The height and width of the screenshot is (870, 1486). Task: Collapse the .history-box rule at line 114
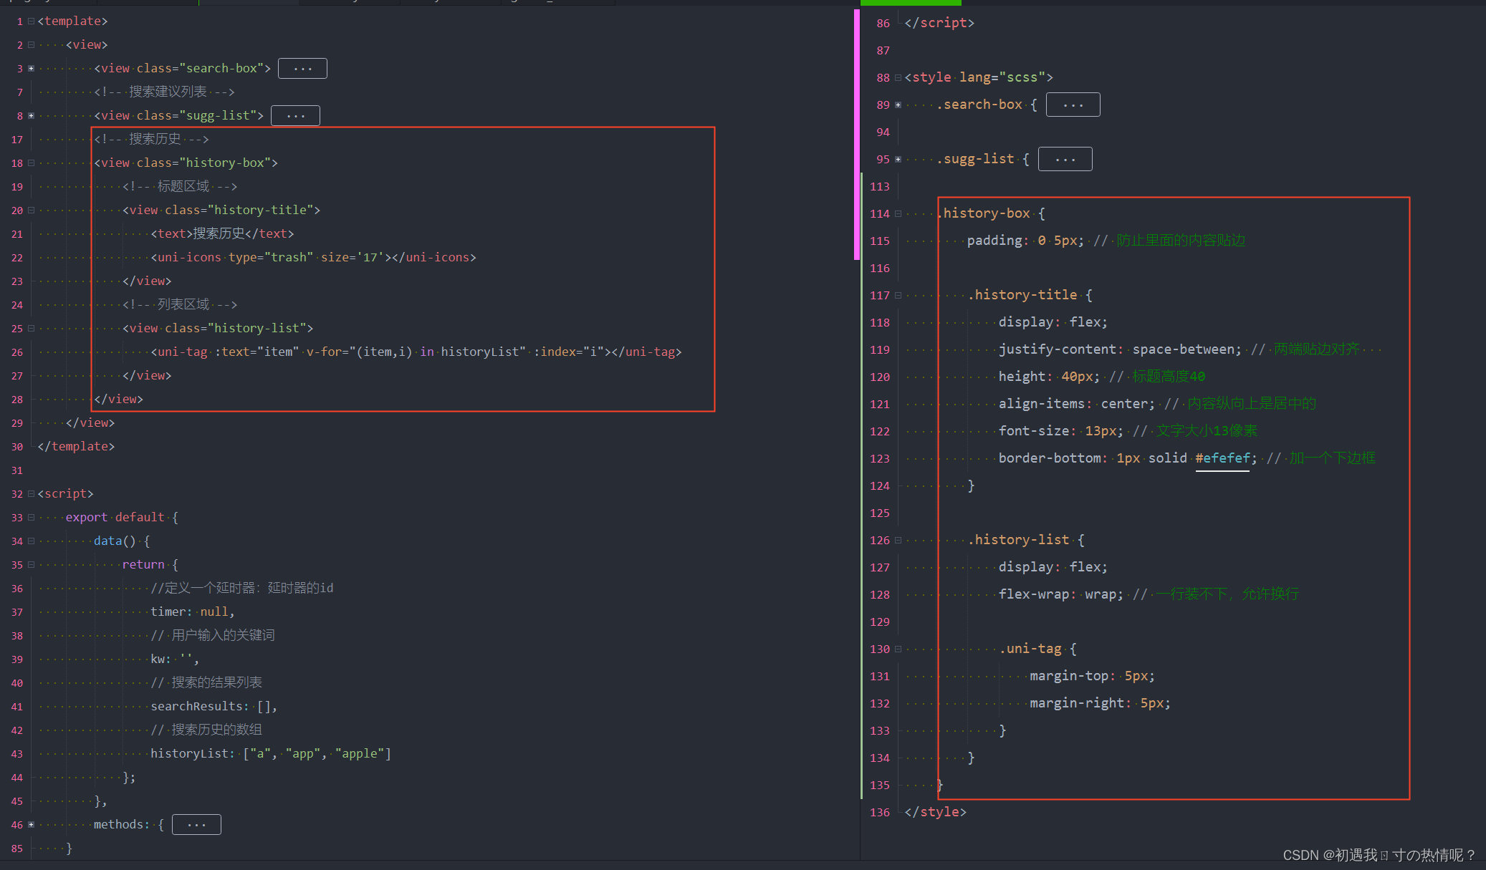[898, 214]
